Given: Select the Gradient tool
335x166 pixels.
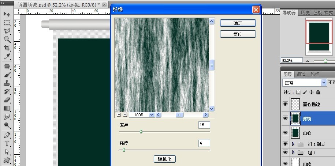Looking at the screenshot, I should tap(7, 108).
